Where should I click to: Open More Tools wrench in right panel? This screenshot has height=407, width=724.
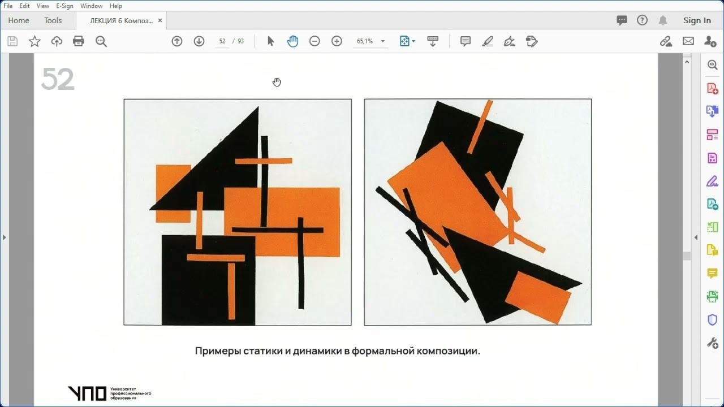[713, 343]
